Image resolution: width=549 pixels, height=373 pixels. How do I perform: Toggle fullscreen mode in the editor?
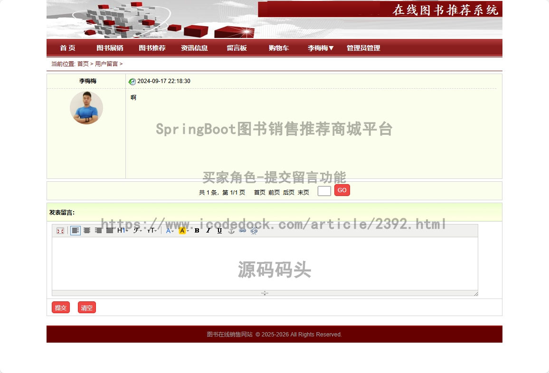click(x=60, y=231)
